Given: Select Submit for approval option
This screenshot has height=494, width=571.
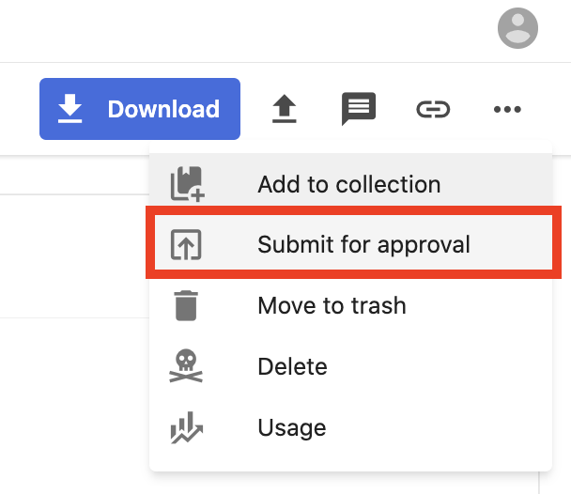Looking at the screenshot, I should [353, 242].
